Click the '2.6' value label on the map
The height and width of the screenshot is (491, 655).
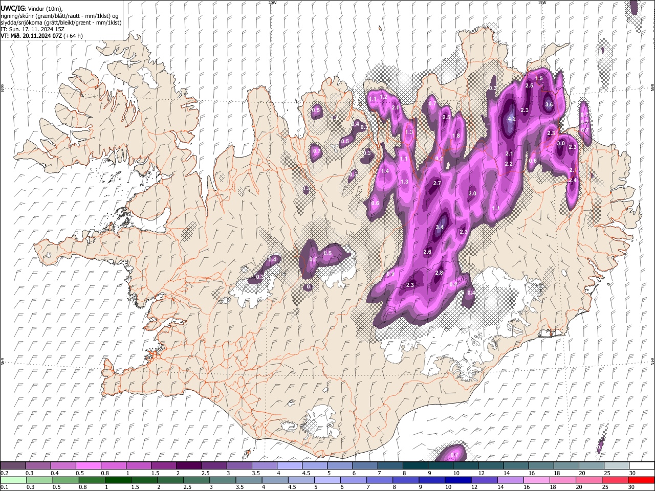[427, 252]
